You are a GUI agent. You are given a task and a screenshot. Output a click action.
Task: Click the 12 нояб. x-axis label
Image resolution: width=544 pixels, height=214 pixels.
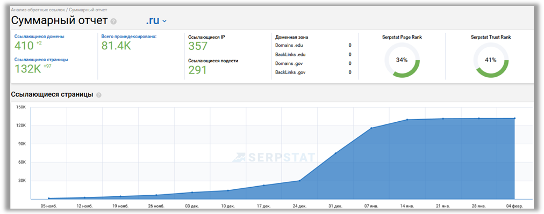pyautogui.click(x=84, y=206)
